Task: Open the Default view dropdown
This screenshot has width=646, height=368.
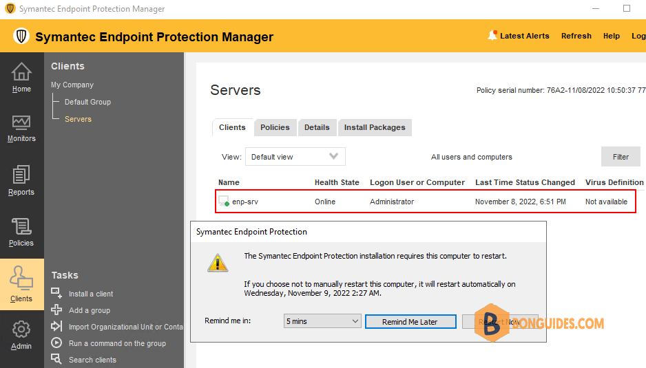Action: (295, 157)
